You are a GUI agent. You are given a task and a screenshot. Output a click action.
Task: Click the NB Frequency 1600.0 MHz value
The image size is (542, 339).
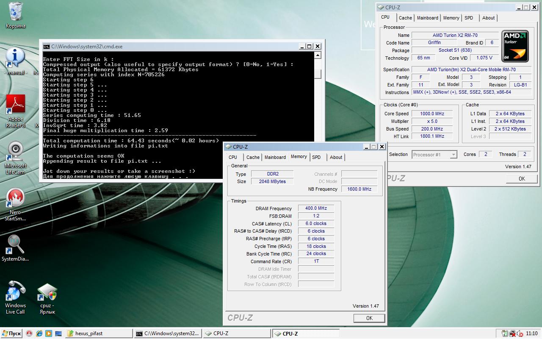click(x=359, y=189)
